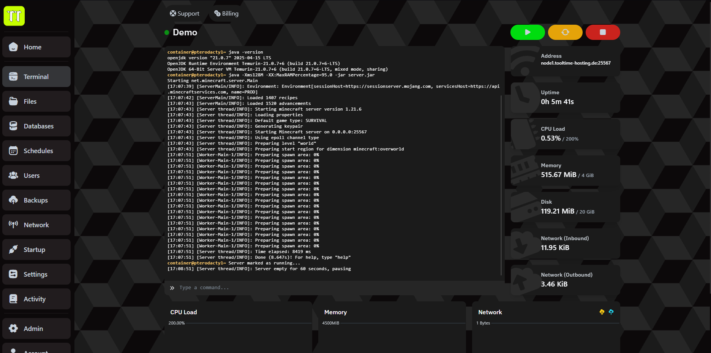711x353 pixels.
Task: Click the 'Default game type: SURVIVAL' console line
Action: tap(247, 120)
